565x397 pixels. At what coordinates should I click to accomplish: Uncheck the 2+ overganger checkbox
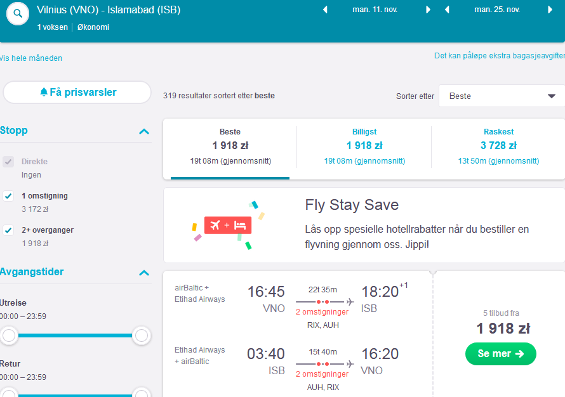click(x=8, y=230)
